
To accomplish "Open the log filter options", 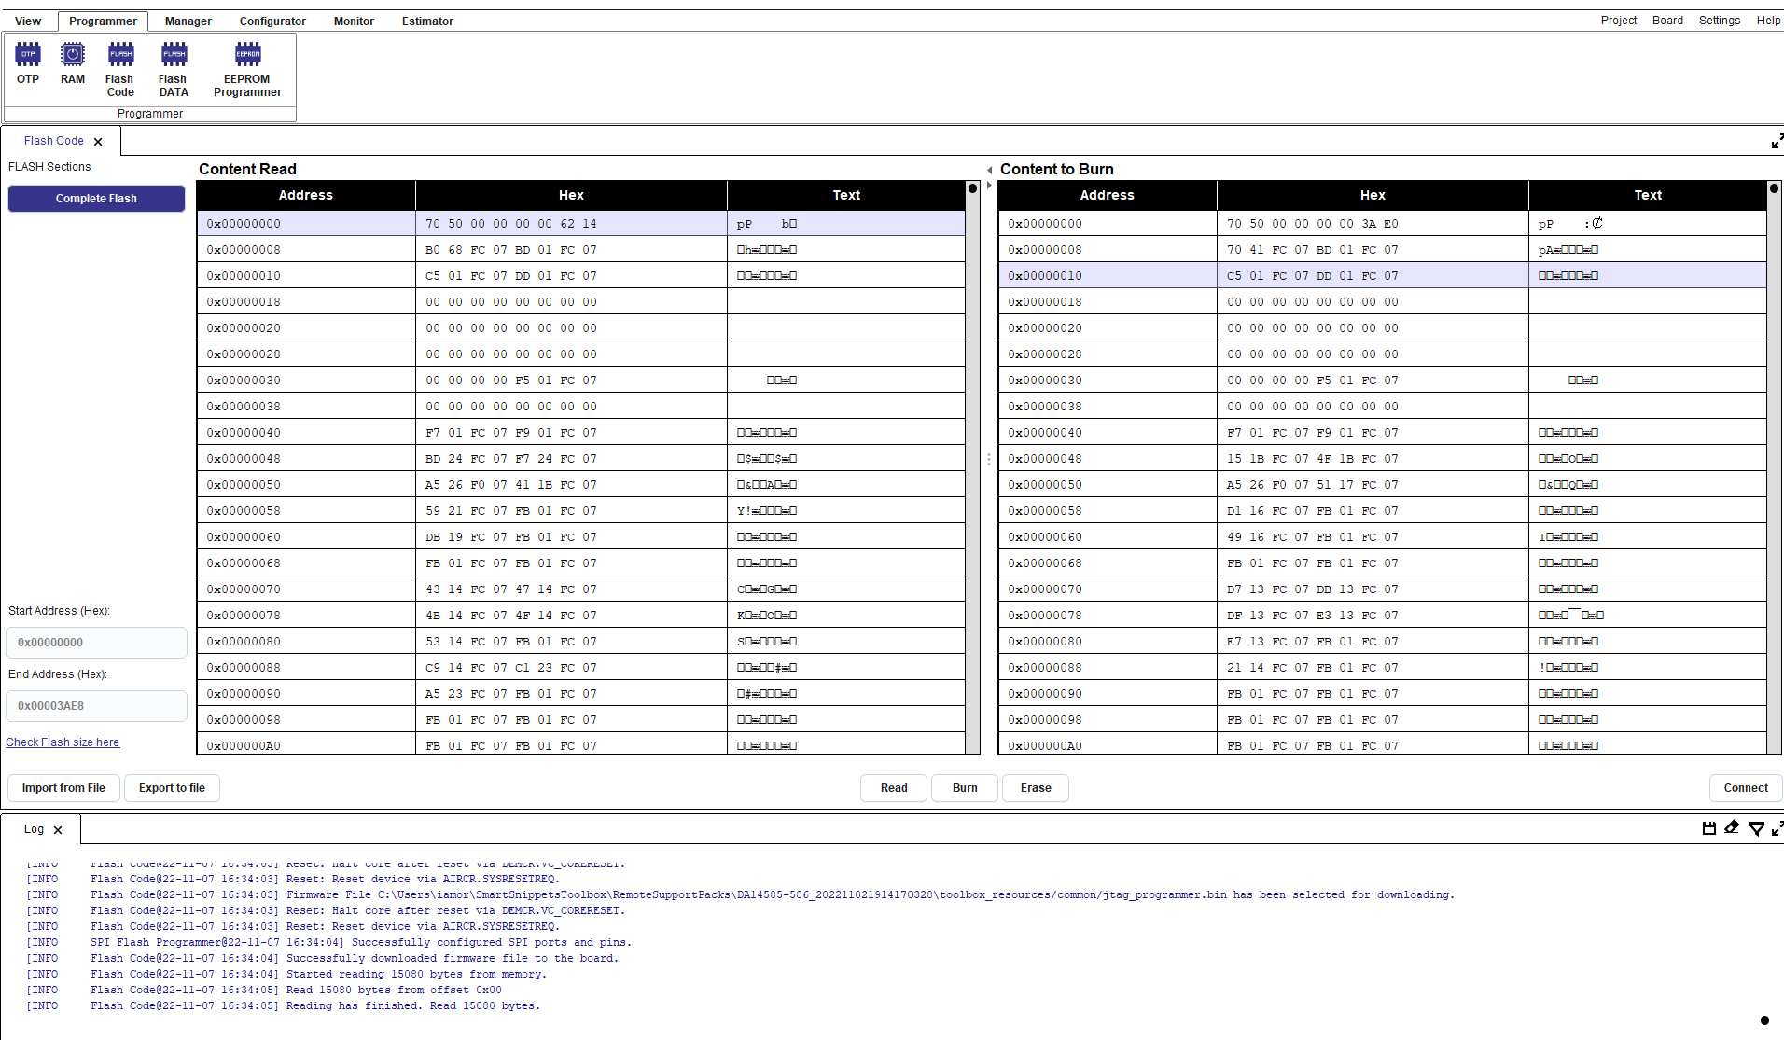I will coord(1757,828).
